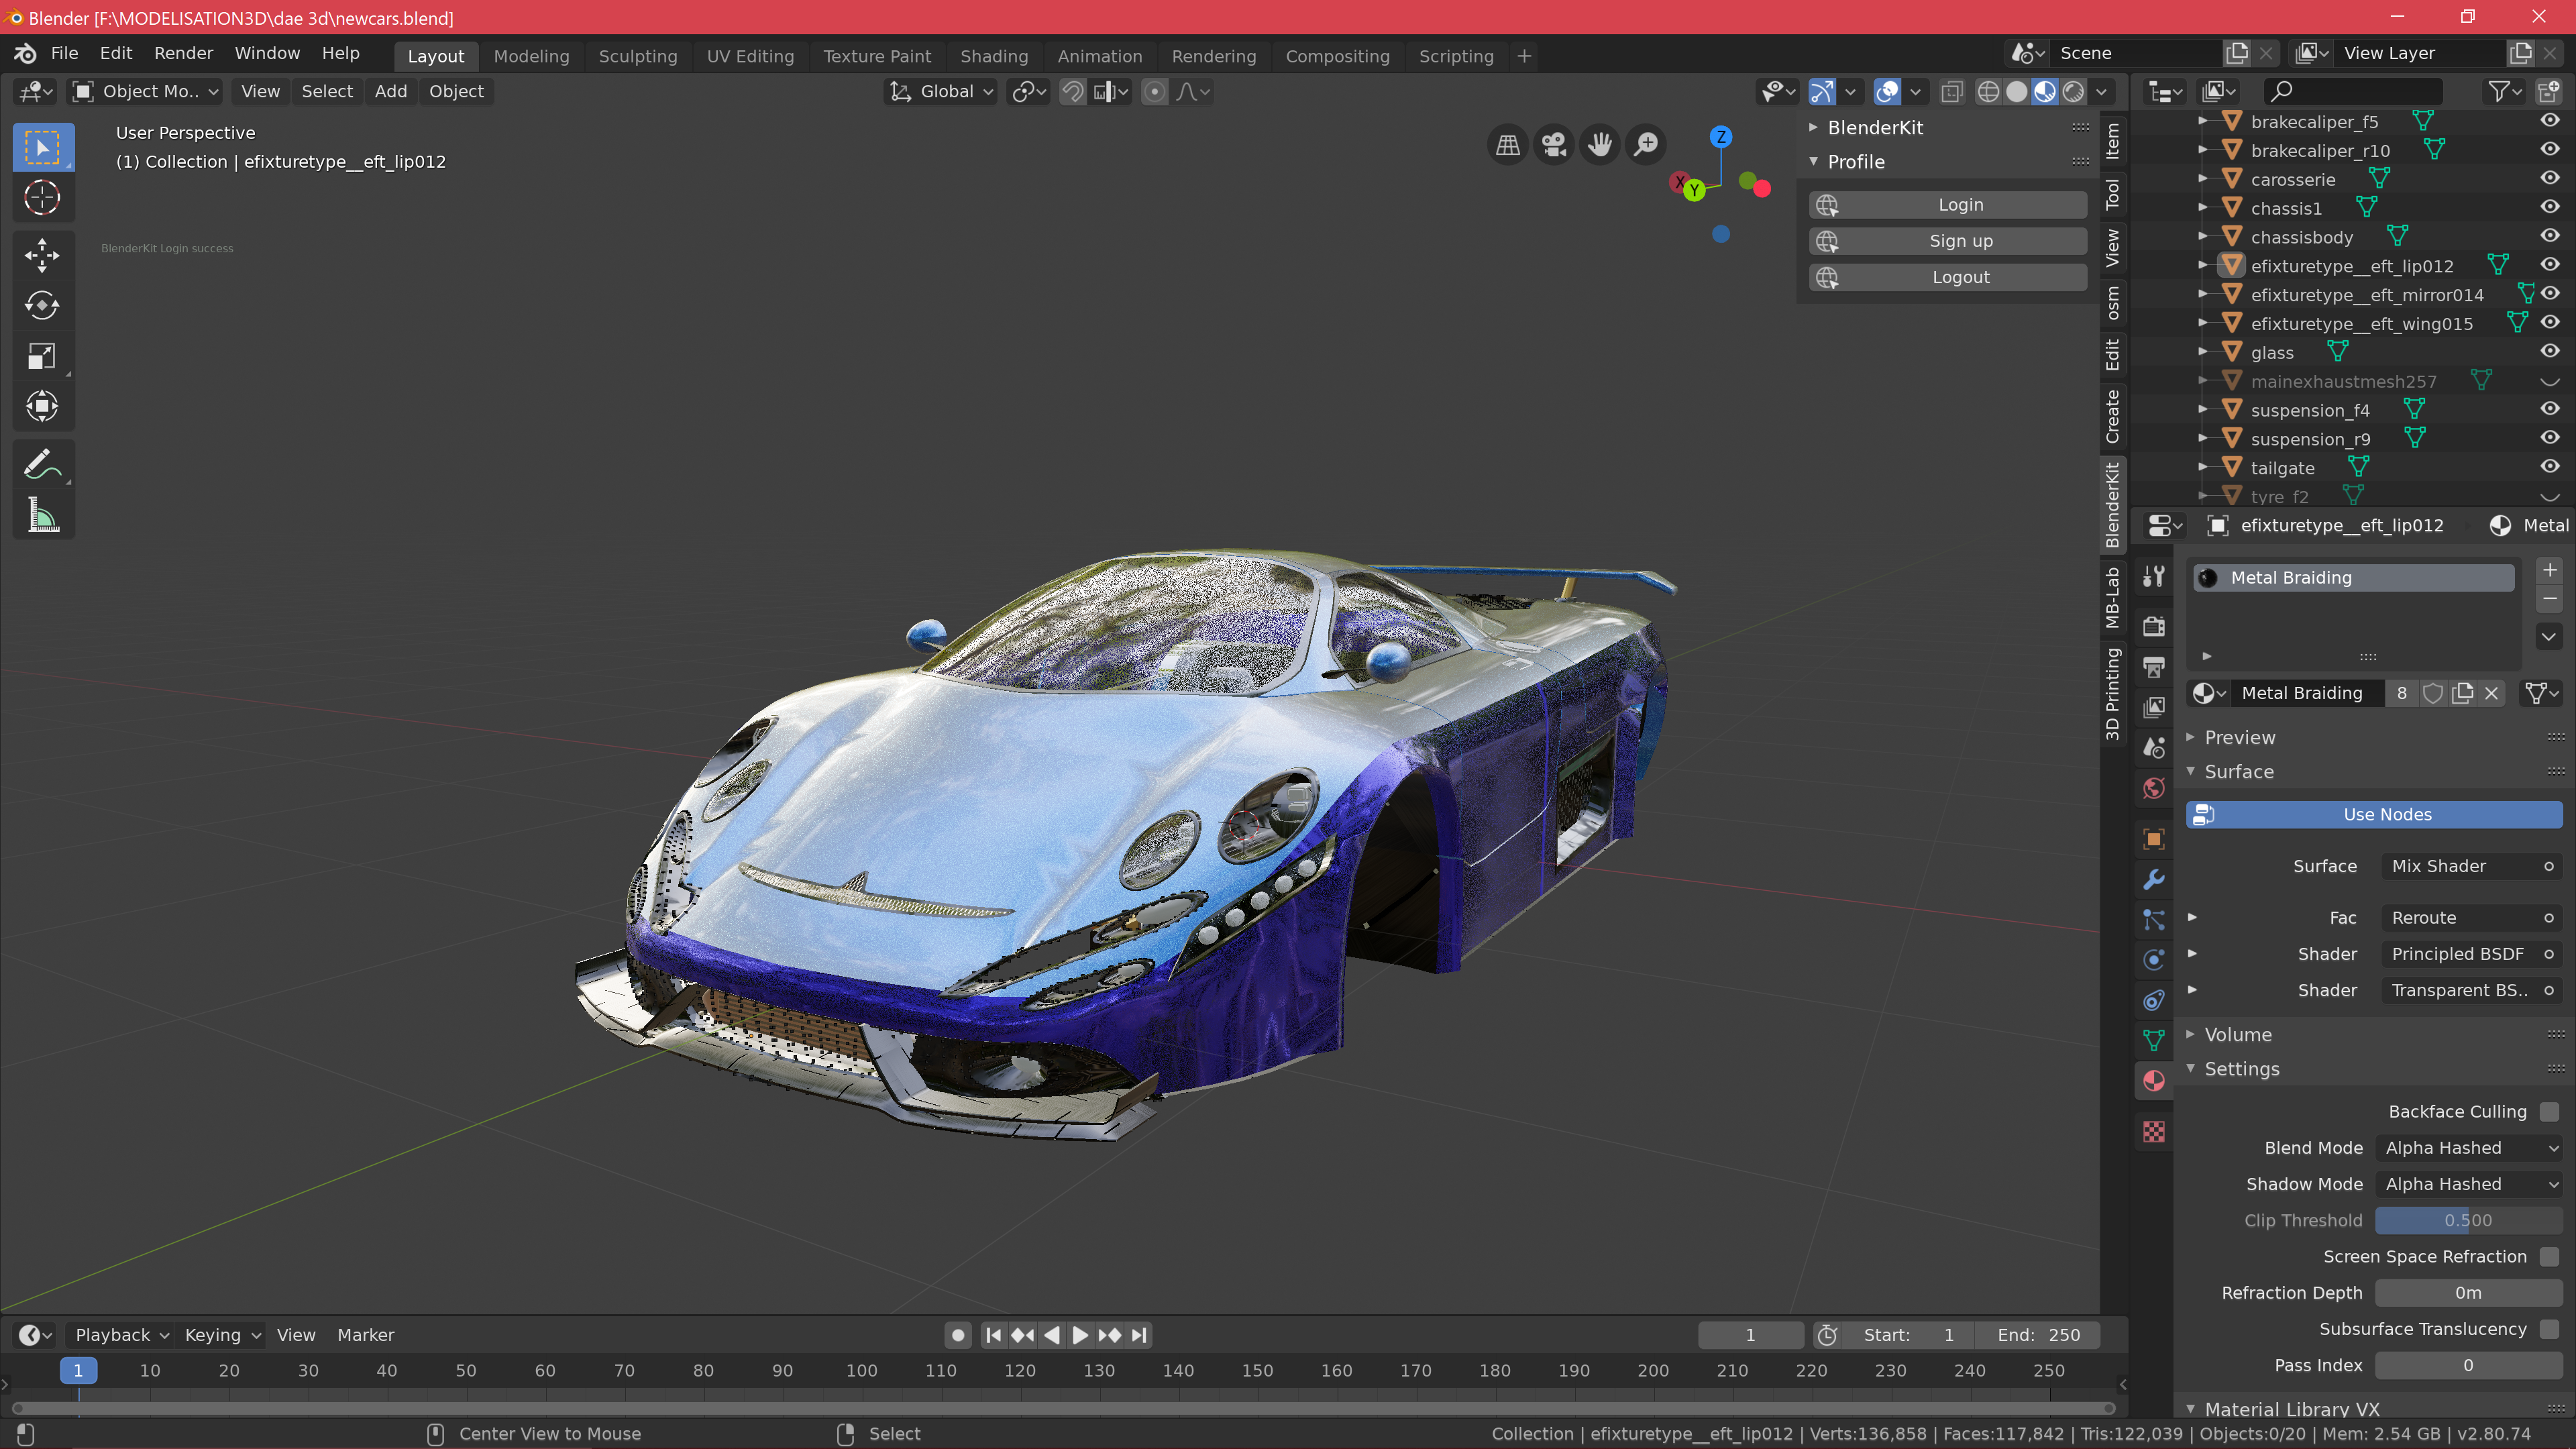
Task: Toggle the Use Nodes button
Action: [x=2374, y=815]
